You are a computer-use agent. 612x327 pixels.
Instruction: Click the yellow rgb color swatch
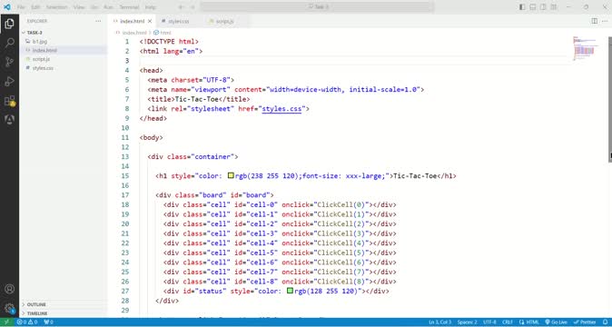[231, 175]
